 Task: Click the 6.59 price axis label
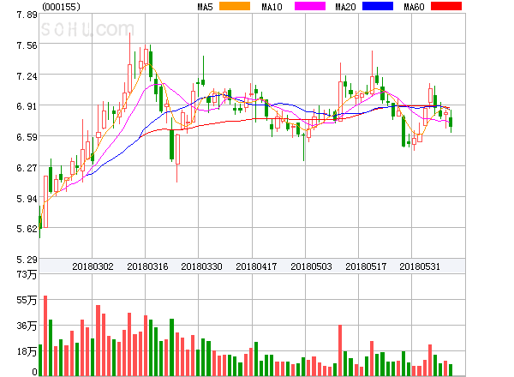click(27, 137)
